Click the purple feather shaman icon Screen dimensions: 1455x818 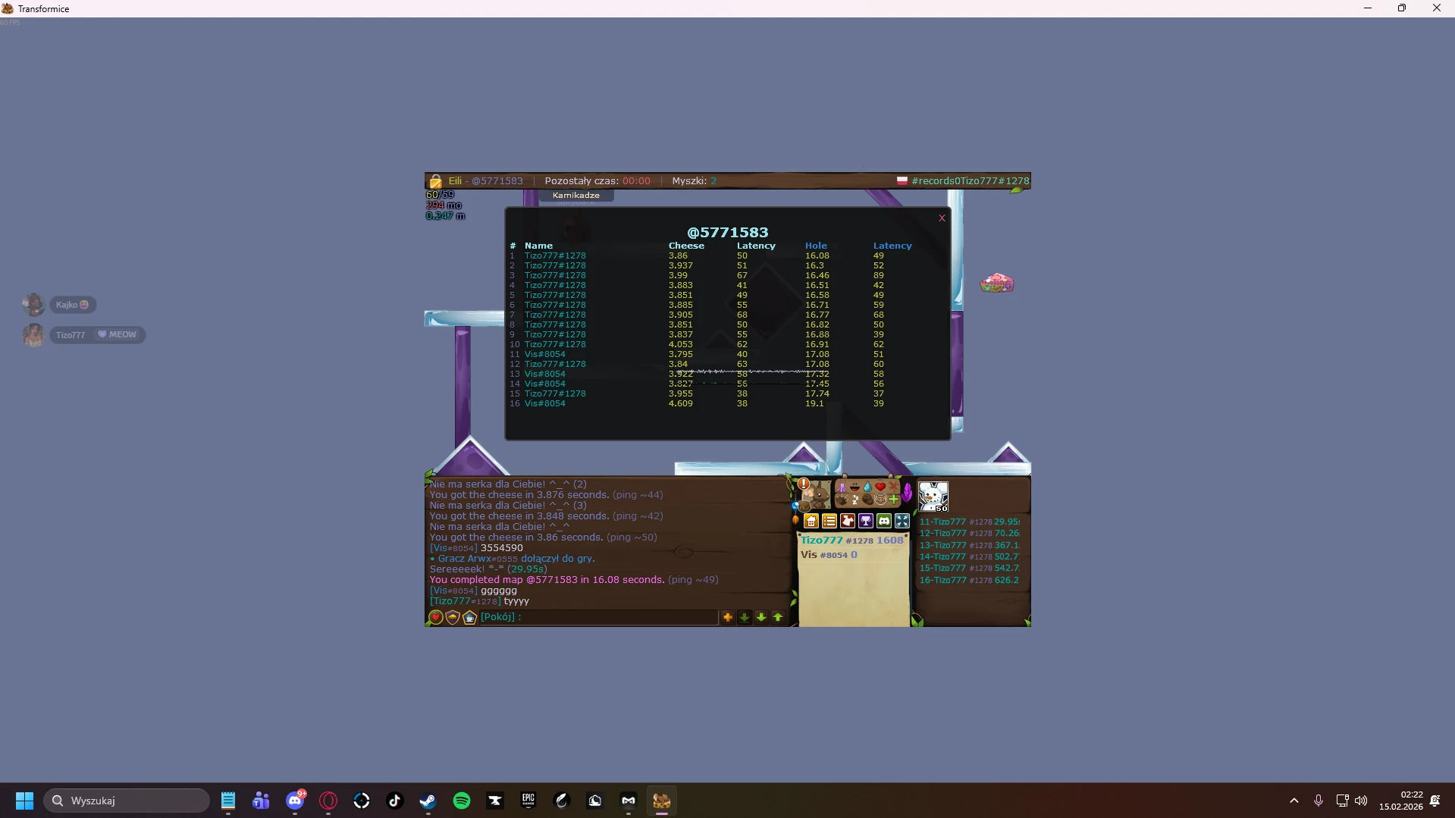(907, 492)
